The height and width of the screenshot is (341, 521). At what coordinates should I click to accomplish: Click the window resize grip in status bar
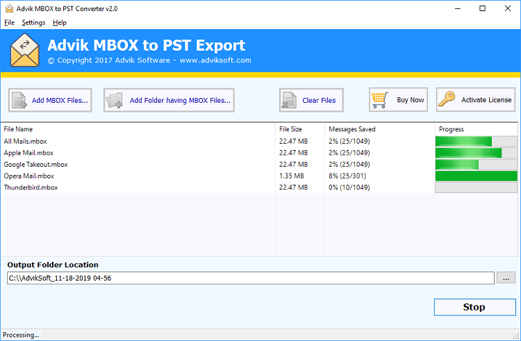(516, 336)
